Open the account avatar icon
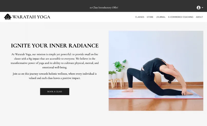The width and height of the screenshot is (207, 126). [x=199, y=8]
